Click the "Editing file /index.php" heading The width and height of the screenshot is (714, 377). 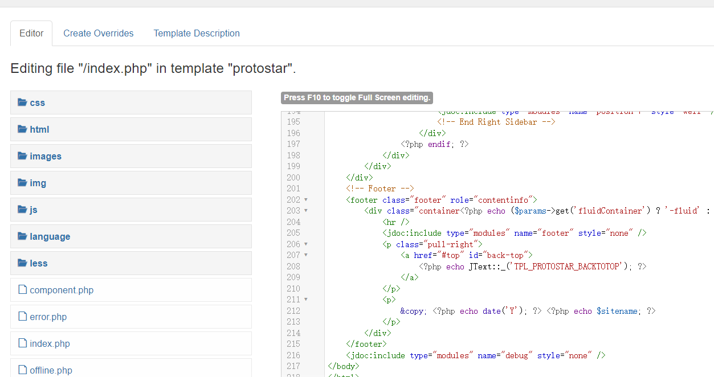153,68
